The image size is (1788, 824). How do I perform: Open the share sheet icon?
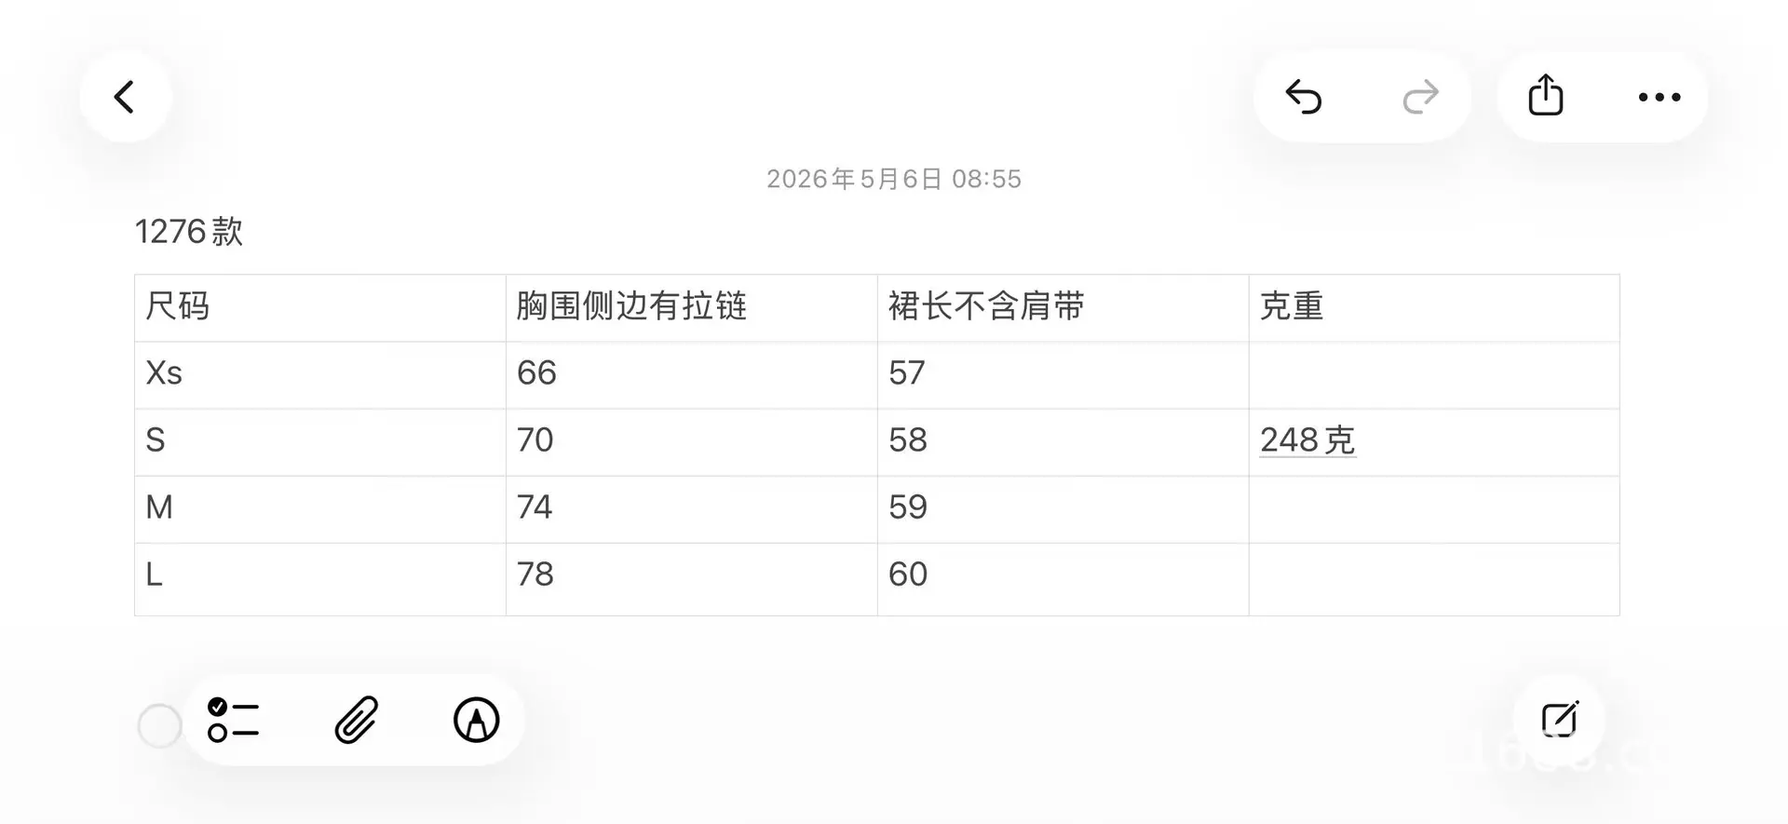[1546, 95]
